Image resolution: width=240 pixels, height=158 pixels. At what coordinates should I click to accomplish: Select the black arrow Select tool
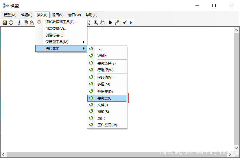click(x=110, y=23)
